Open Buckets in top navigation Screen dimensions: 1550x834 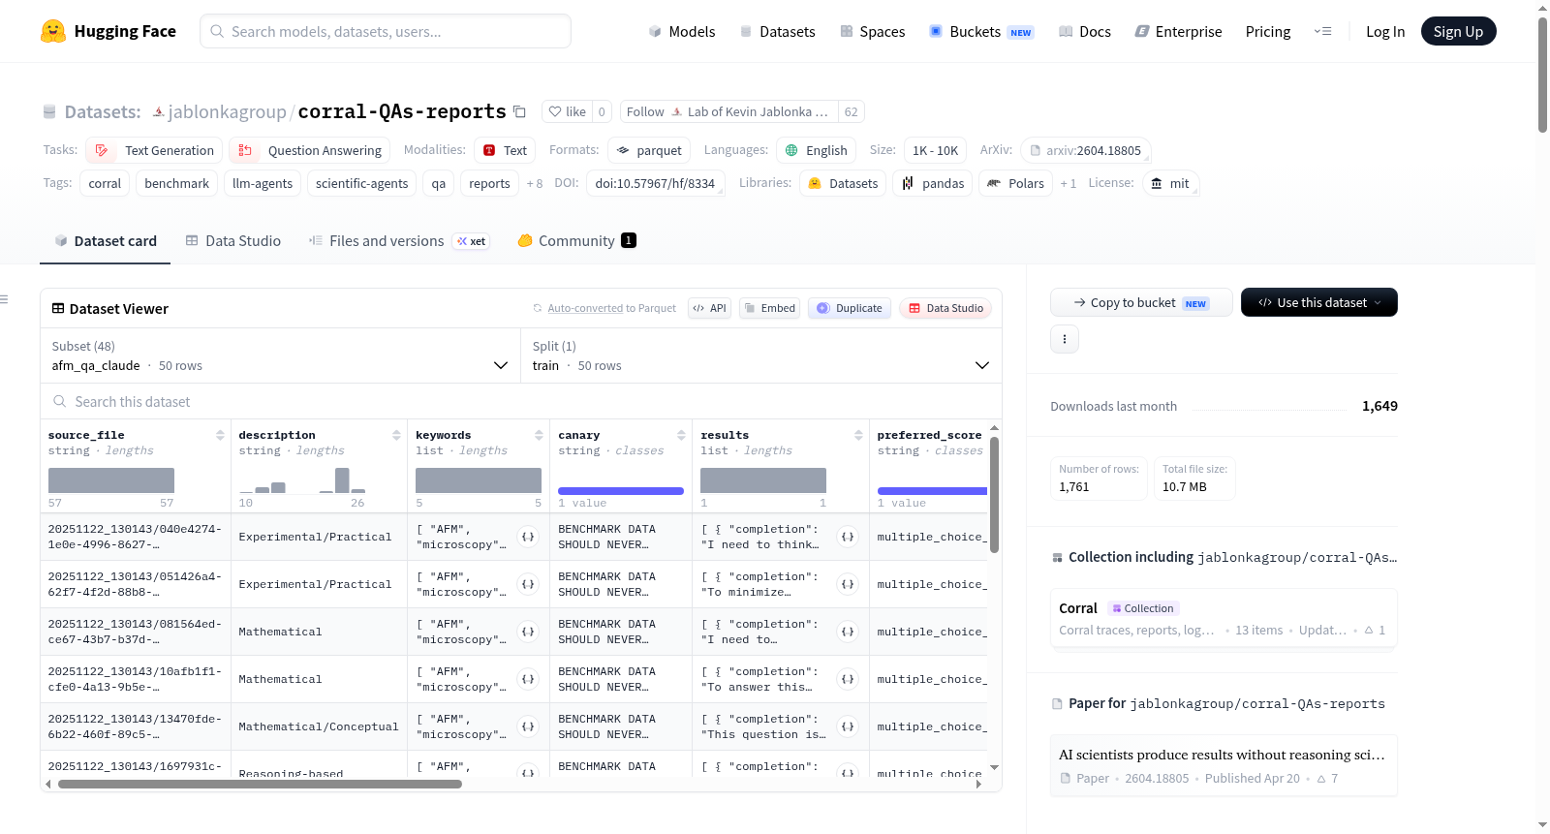[x=981, y=31]
